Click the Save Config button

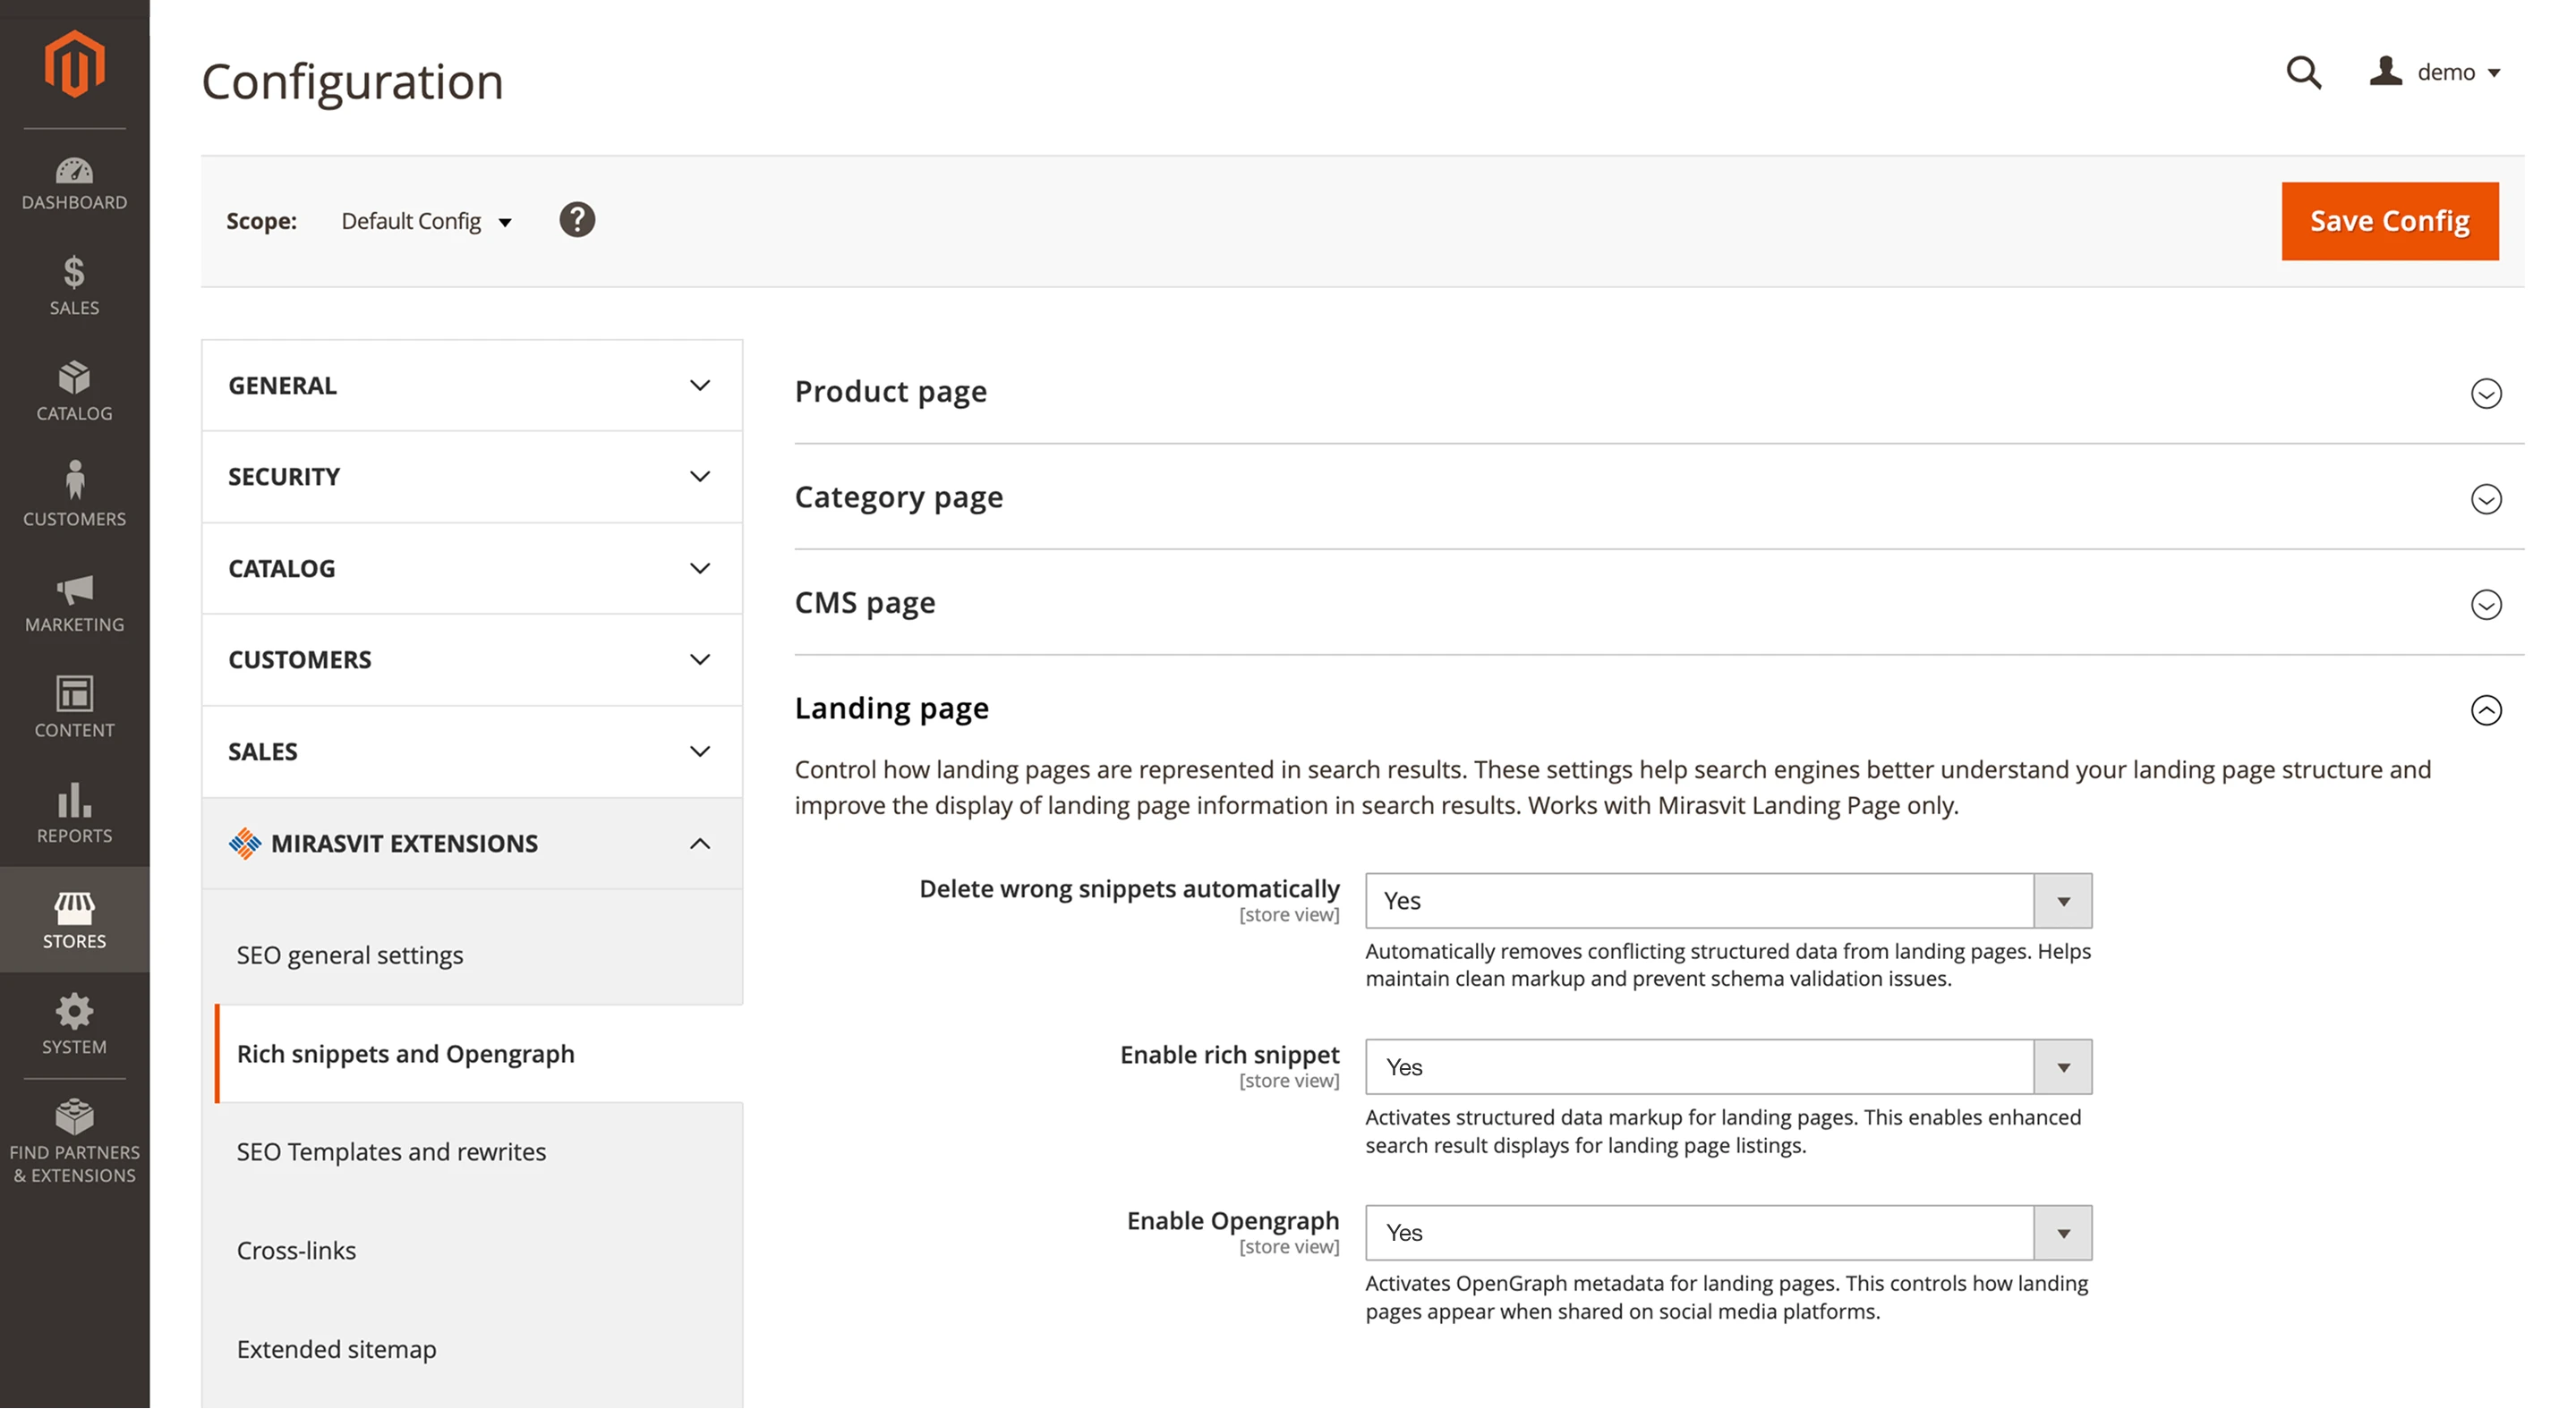point(2389,220)
